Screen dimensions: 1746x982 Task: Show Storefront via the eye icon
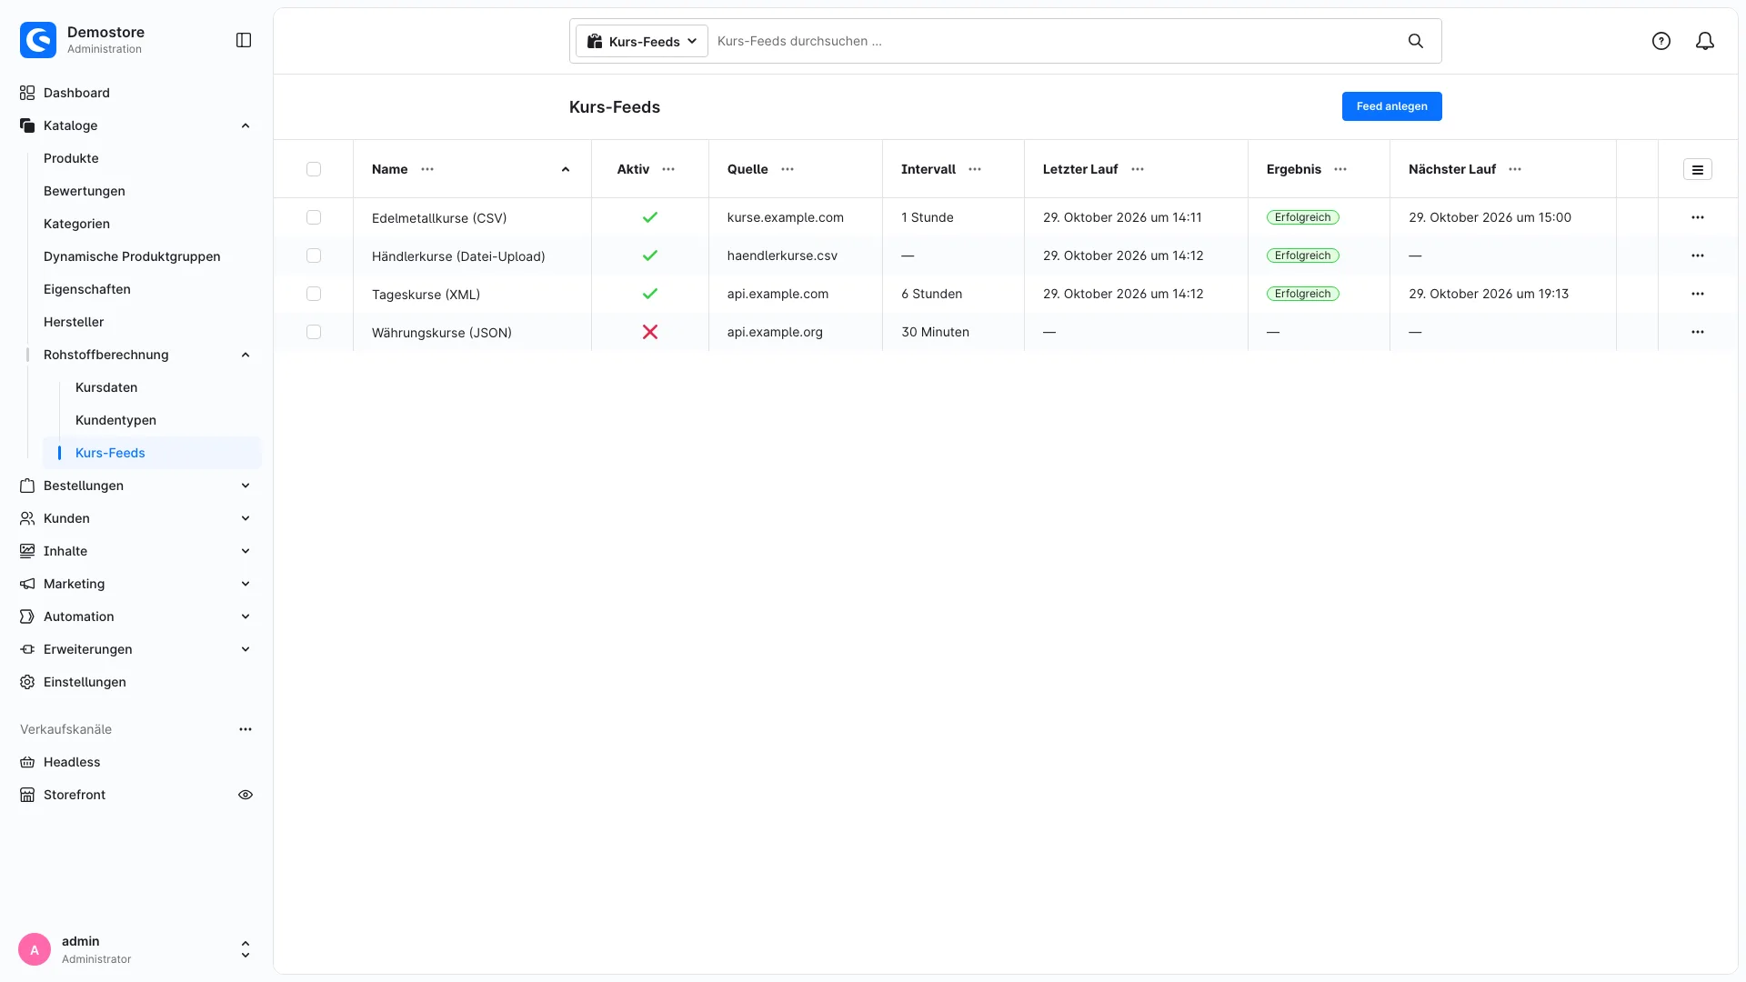(246, 795)
